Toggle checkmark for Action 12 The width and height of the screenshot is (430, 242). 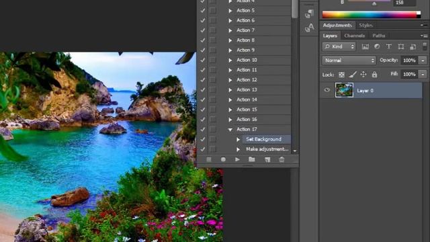203,80
